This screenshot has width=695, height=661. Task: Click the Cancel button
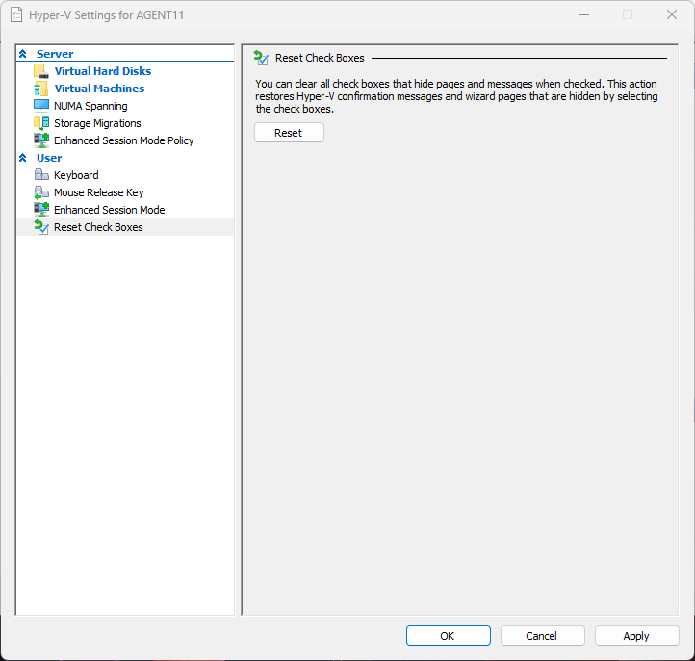coord(541,636)
